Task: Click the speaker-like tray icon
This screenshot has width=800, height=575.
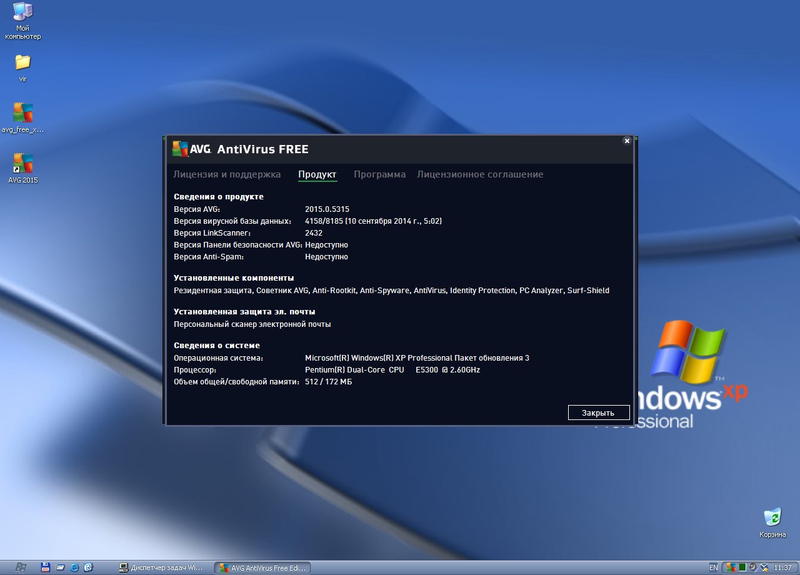Action: tap(752, 567)
